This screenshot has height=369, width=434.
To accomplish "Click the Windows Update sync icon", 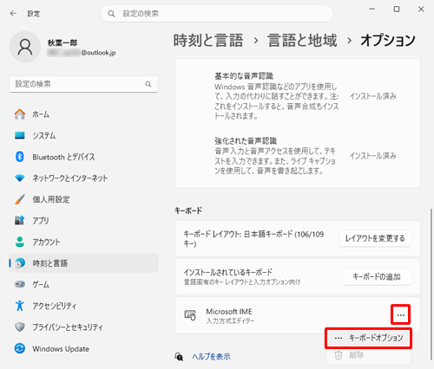I will (20, 348).
